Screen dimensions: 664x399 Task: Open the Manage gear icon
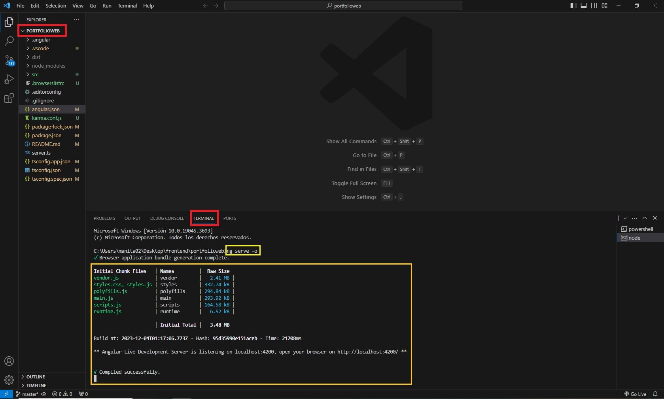[x=9, y=380]
